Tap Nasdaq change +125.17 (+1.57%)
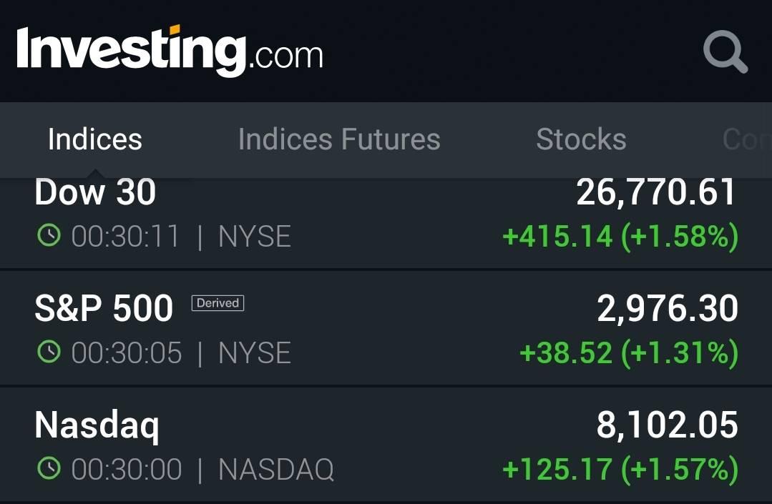This screenshot has width=772, height=504. (620, 470)
